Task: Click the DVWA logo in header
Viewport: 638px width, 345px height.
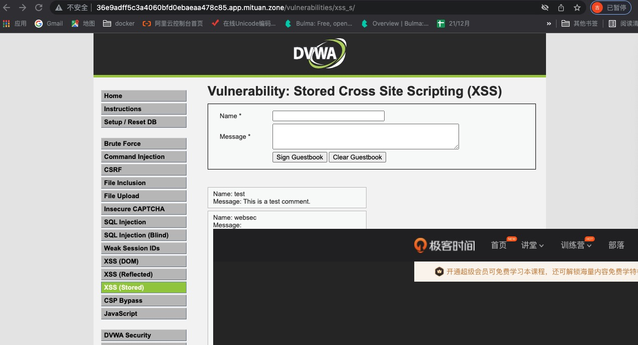Action: coord(320,53)
